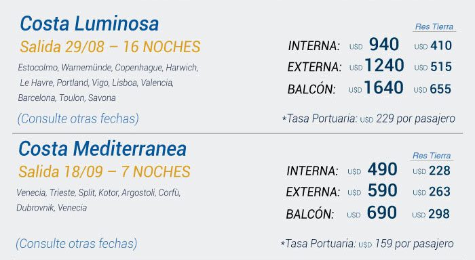Click the INTERNA price 940
This screenshot has height=260, width=475.
[x=384, y=45]
